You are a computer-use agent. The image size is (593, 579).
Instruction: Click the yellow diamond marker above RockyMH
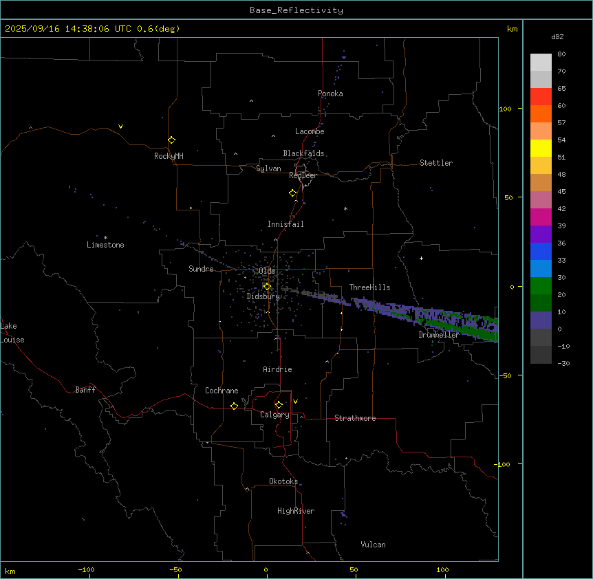coord(171,140)
